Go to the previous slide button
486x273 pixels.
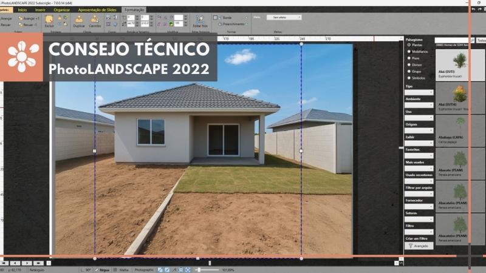pos(15,263)
